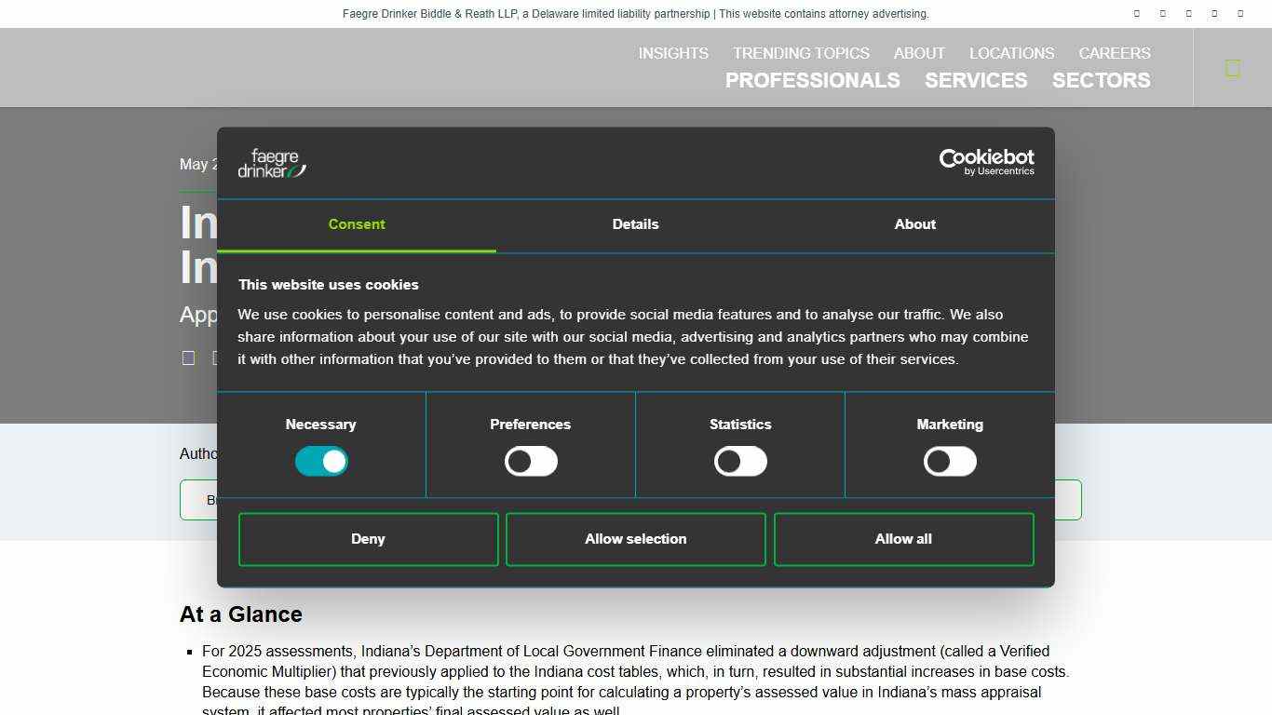Go to the TRENDING TOPICS link

click(801, 53)
